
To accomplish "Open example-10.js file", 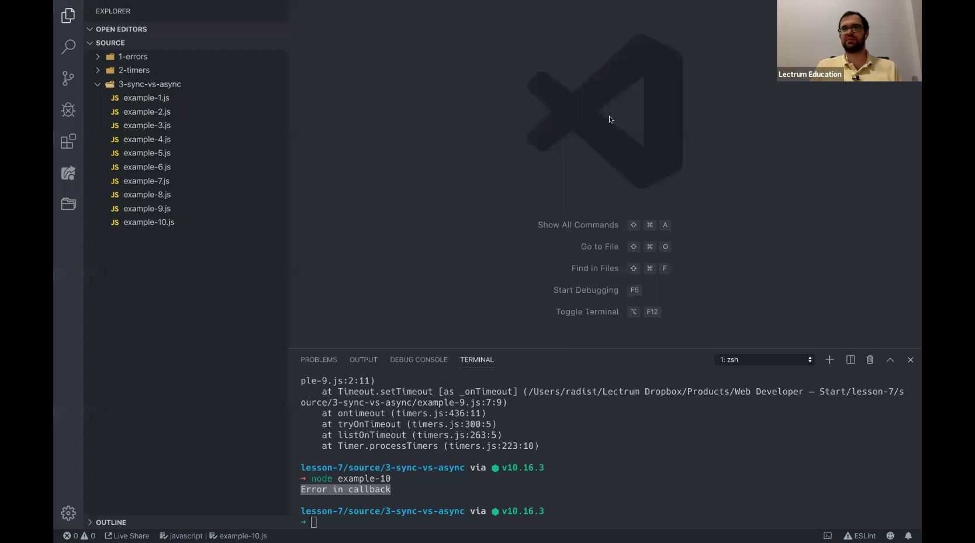I will [186, 223].
